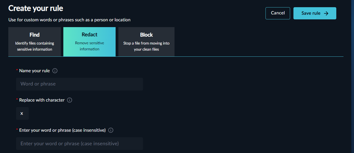Switch to the Find tab
354x153 pixels.
click(x=35, y=35)
